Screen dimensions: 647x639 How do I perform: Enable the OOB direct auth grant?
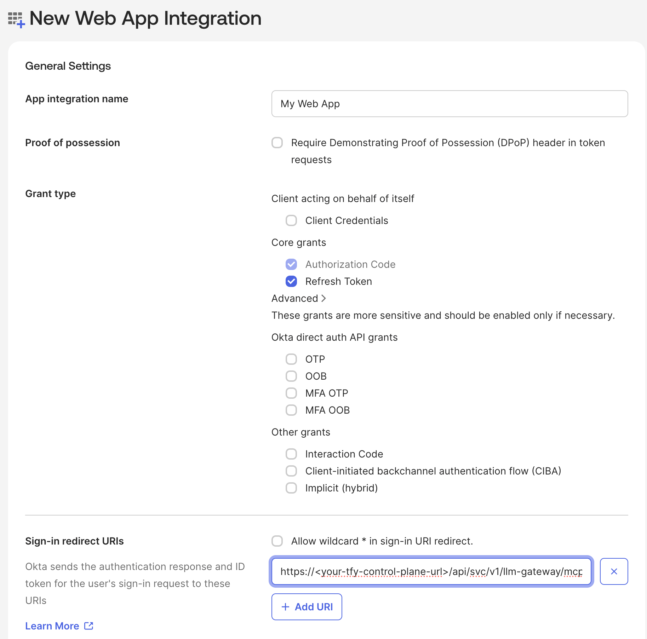tap(291, 376)
